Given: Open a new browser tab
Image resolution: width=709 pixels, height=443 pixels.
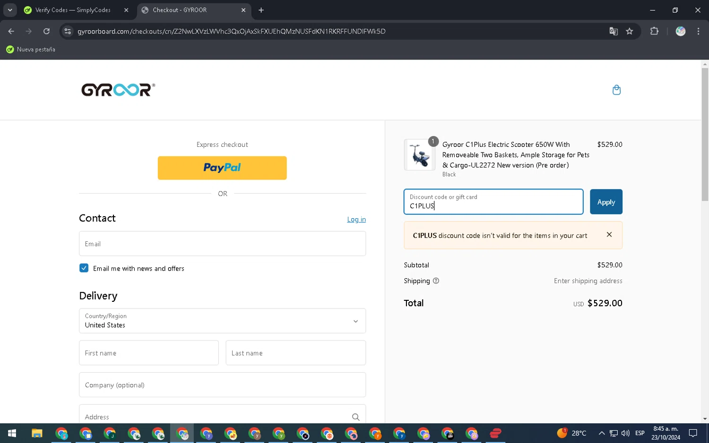Looking at the screenshot, I should click(261, 10).
